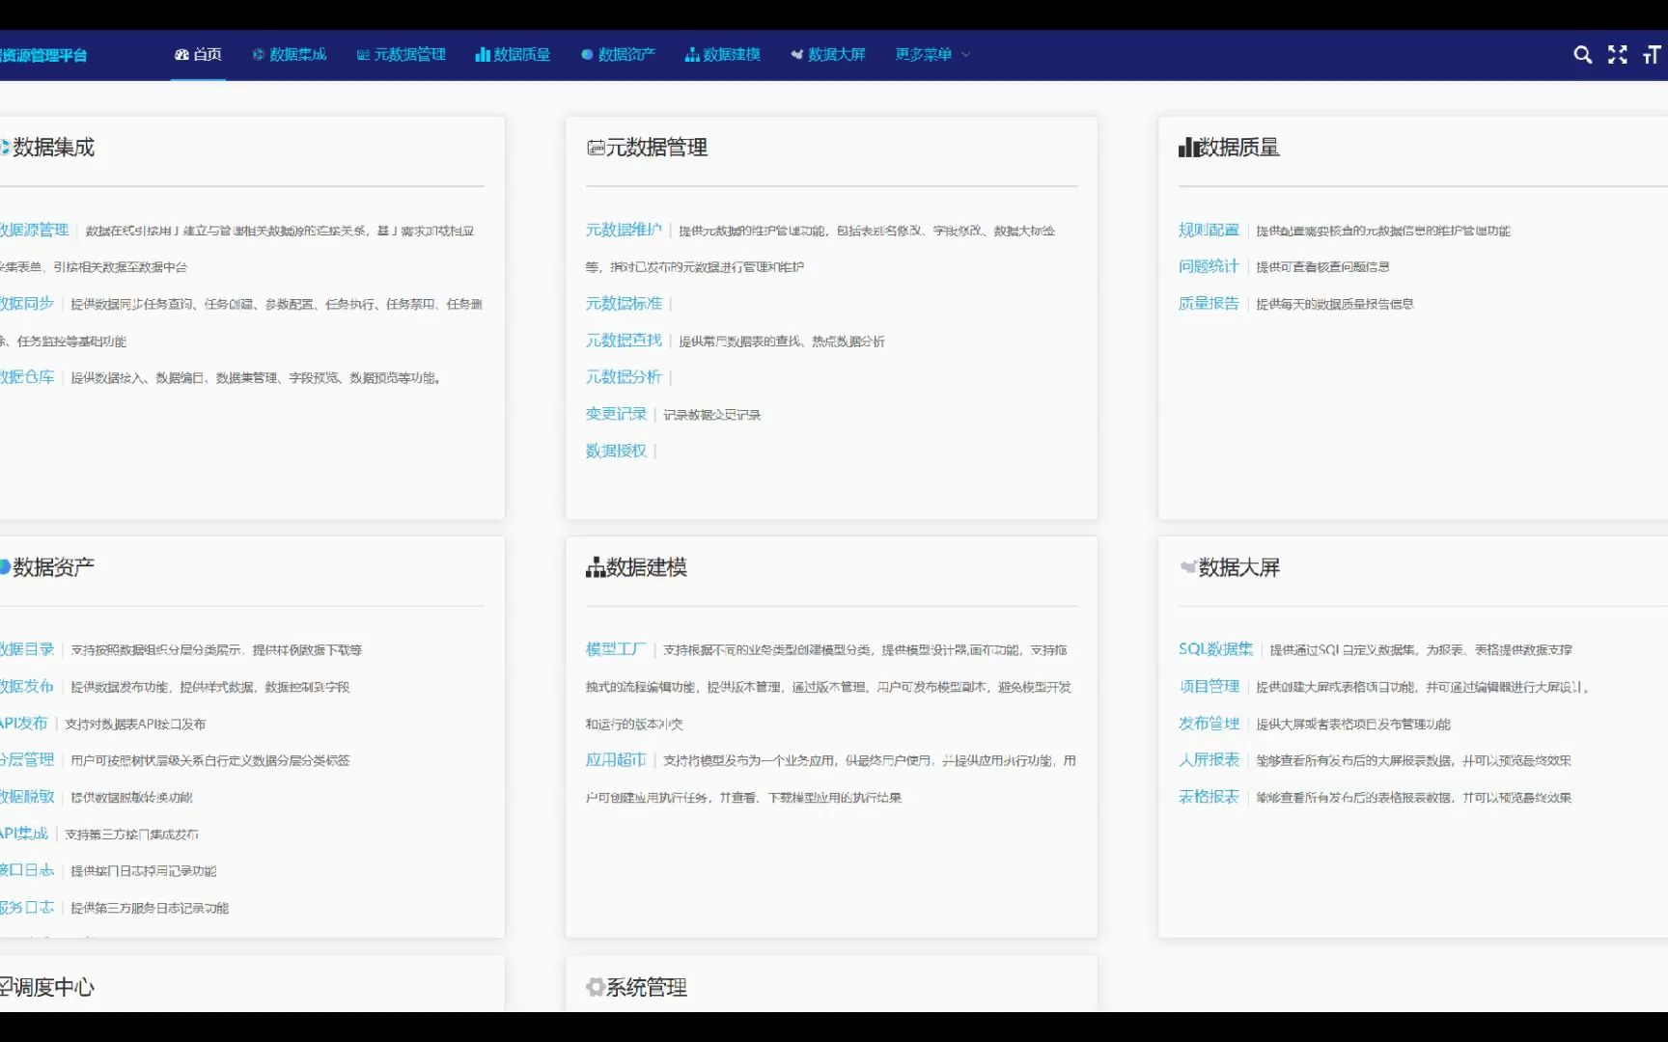Open the 表格报表 link
The image size is (1668, 1042).
click(x=1209, y=797)
